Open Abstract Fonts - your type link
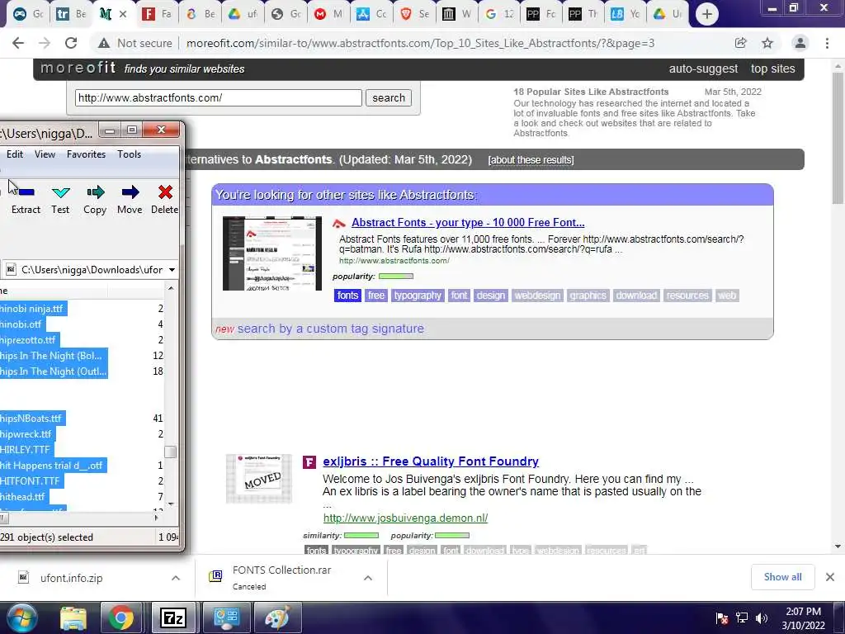 point(468,223)
